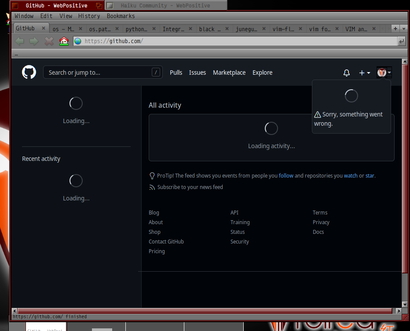Open the Security footer link
Screen dimensions: 410x331
click(x=239, y=242)
